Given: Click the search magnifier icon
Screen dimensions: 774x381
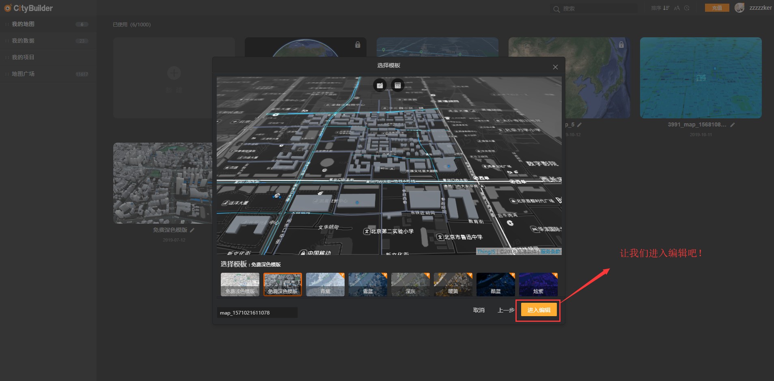Looking at the screenshot, I should pyautogui.click(x=556, y=9).
